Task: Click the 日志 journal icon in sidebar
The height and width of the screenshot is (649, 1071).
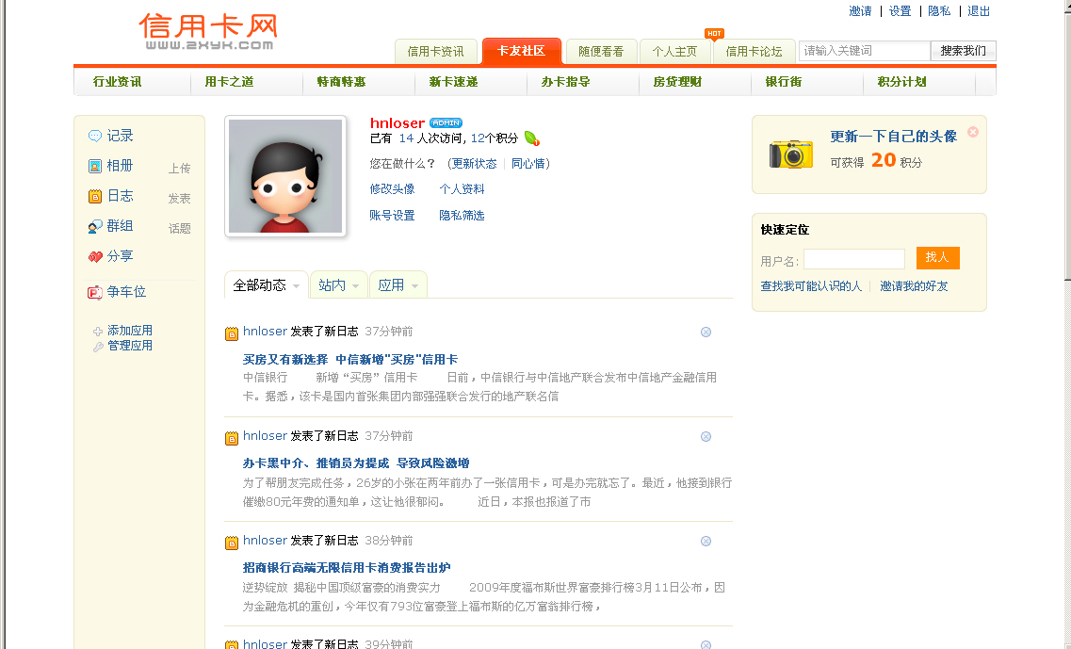Action: 95,196
